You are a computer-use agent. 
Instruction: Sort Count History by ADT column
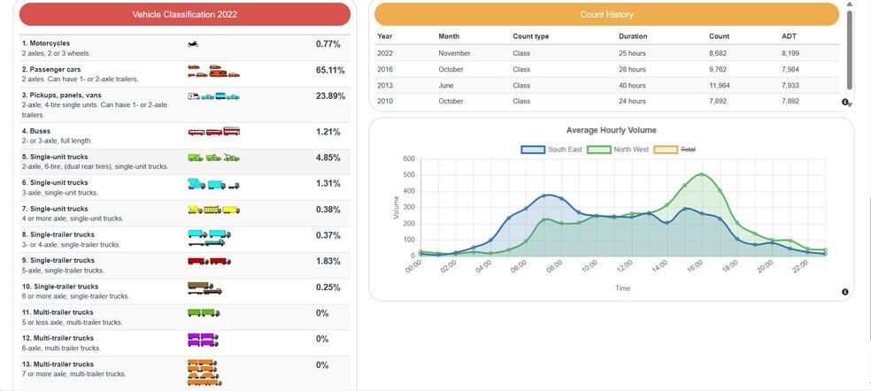[x=789, y=36]
